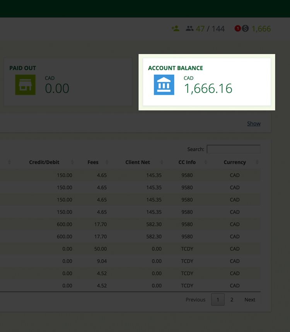290x332 pixels.
Task: Click the red notification badge
Action: point(238,28)
